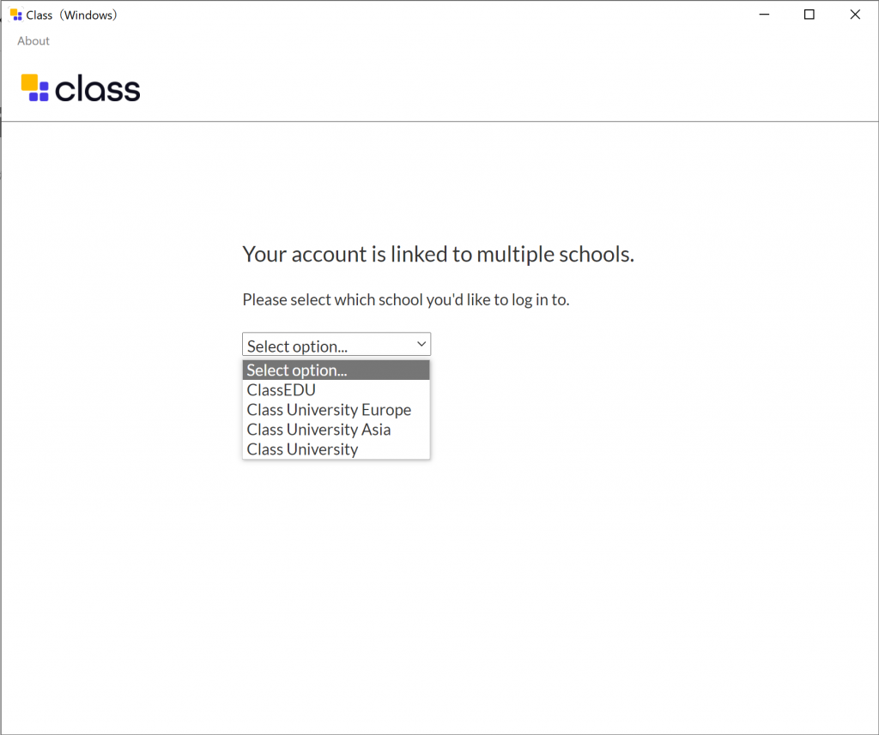Minimize the Class window
This screenshot has width=879, height=735.
(764, 15)
